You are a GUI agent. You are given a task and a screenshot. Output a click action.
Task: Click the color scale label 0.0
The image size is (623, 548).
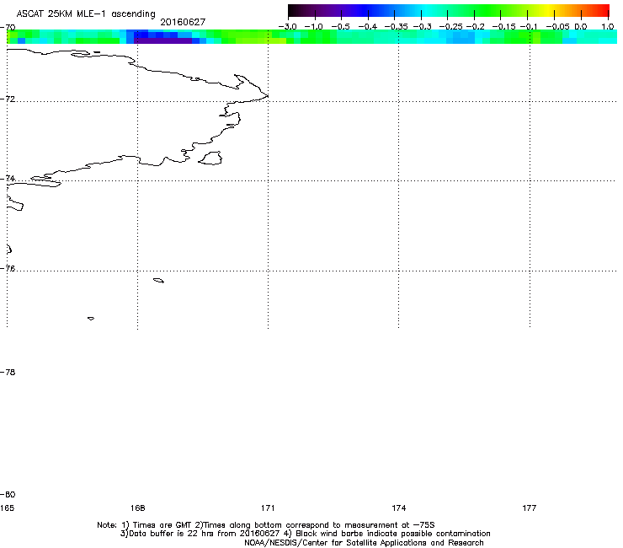tap(581, 27)
